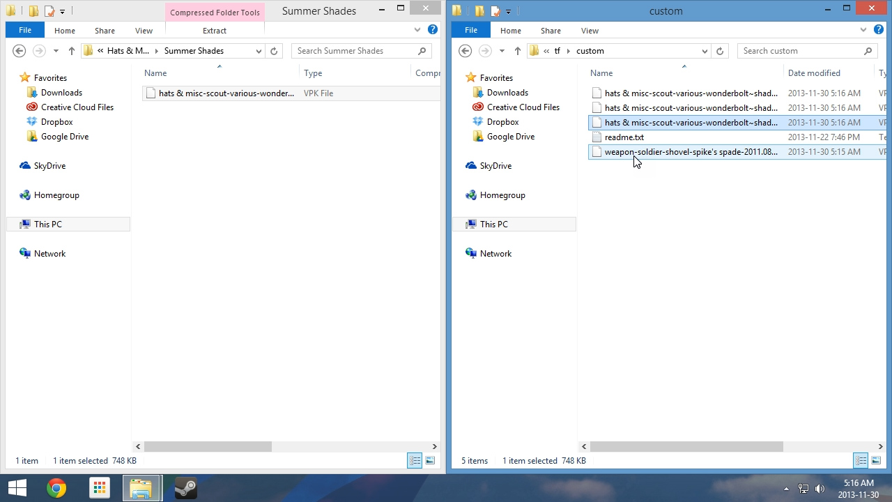Screen dimensions: 892x502
Task: Select the VPK file in Summer Shades window
Action: (291, 93)
